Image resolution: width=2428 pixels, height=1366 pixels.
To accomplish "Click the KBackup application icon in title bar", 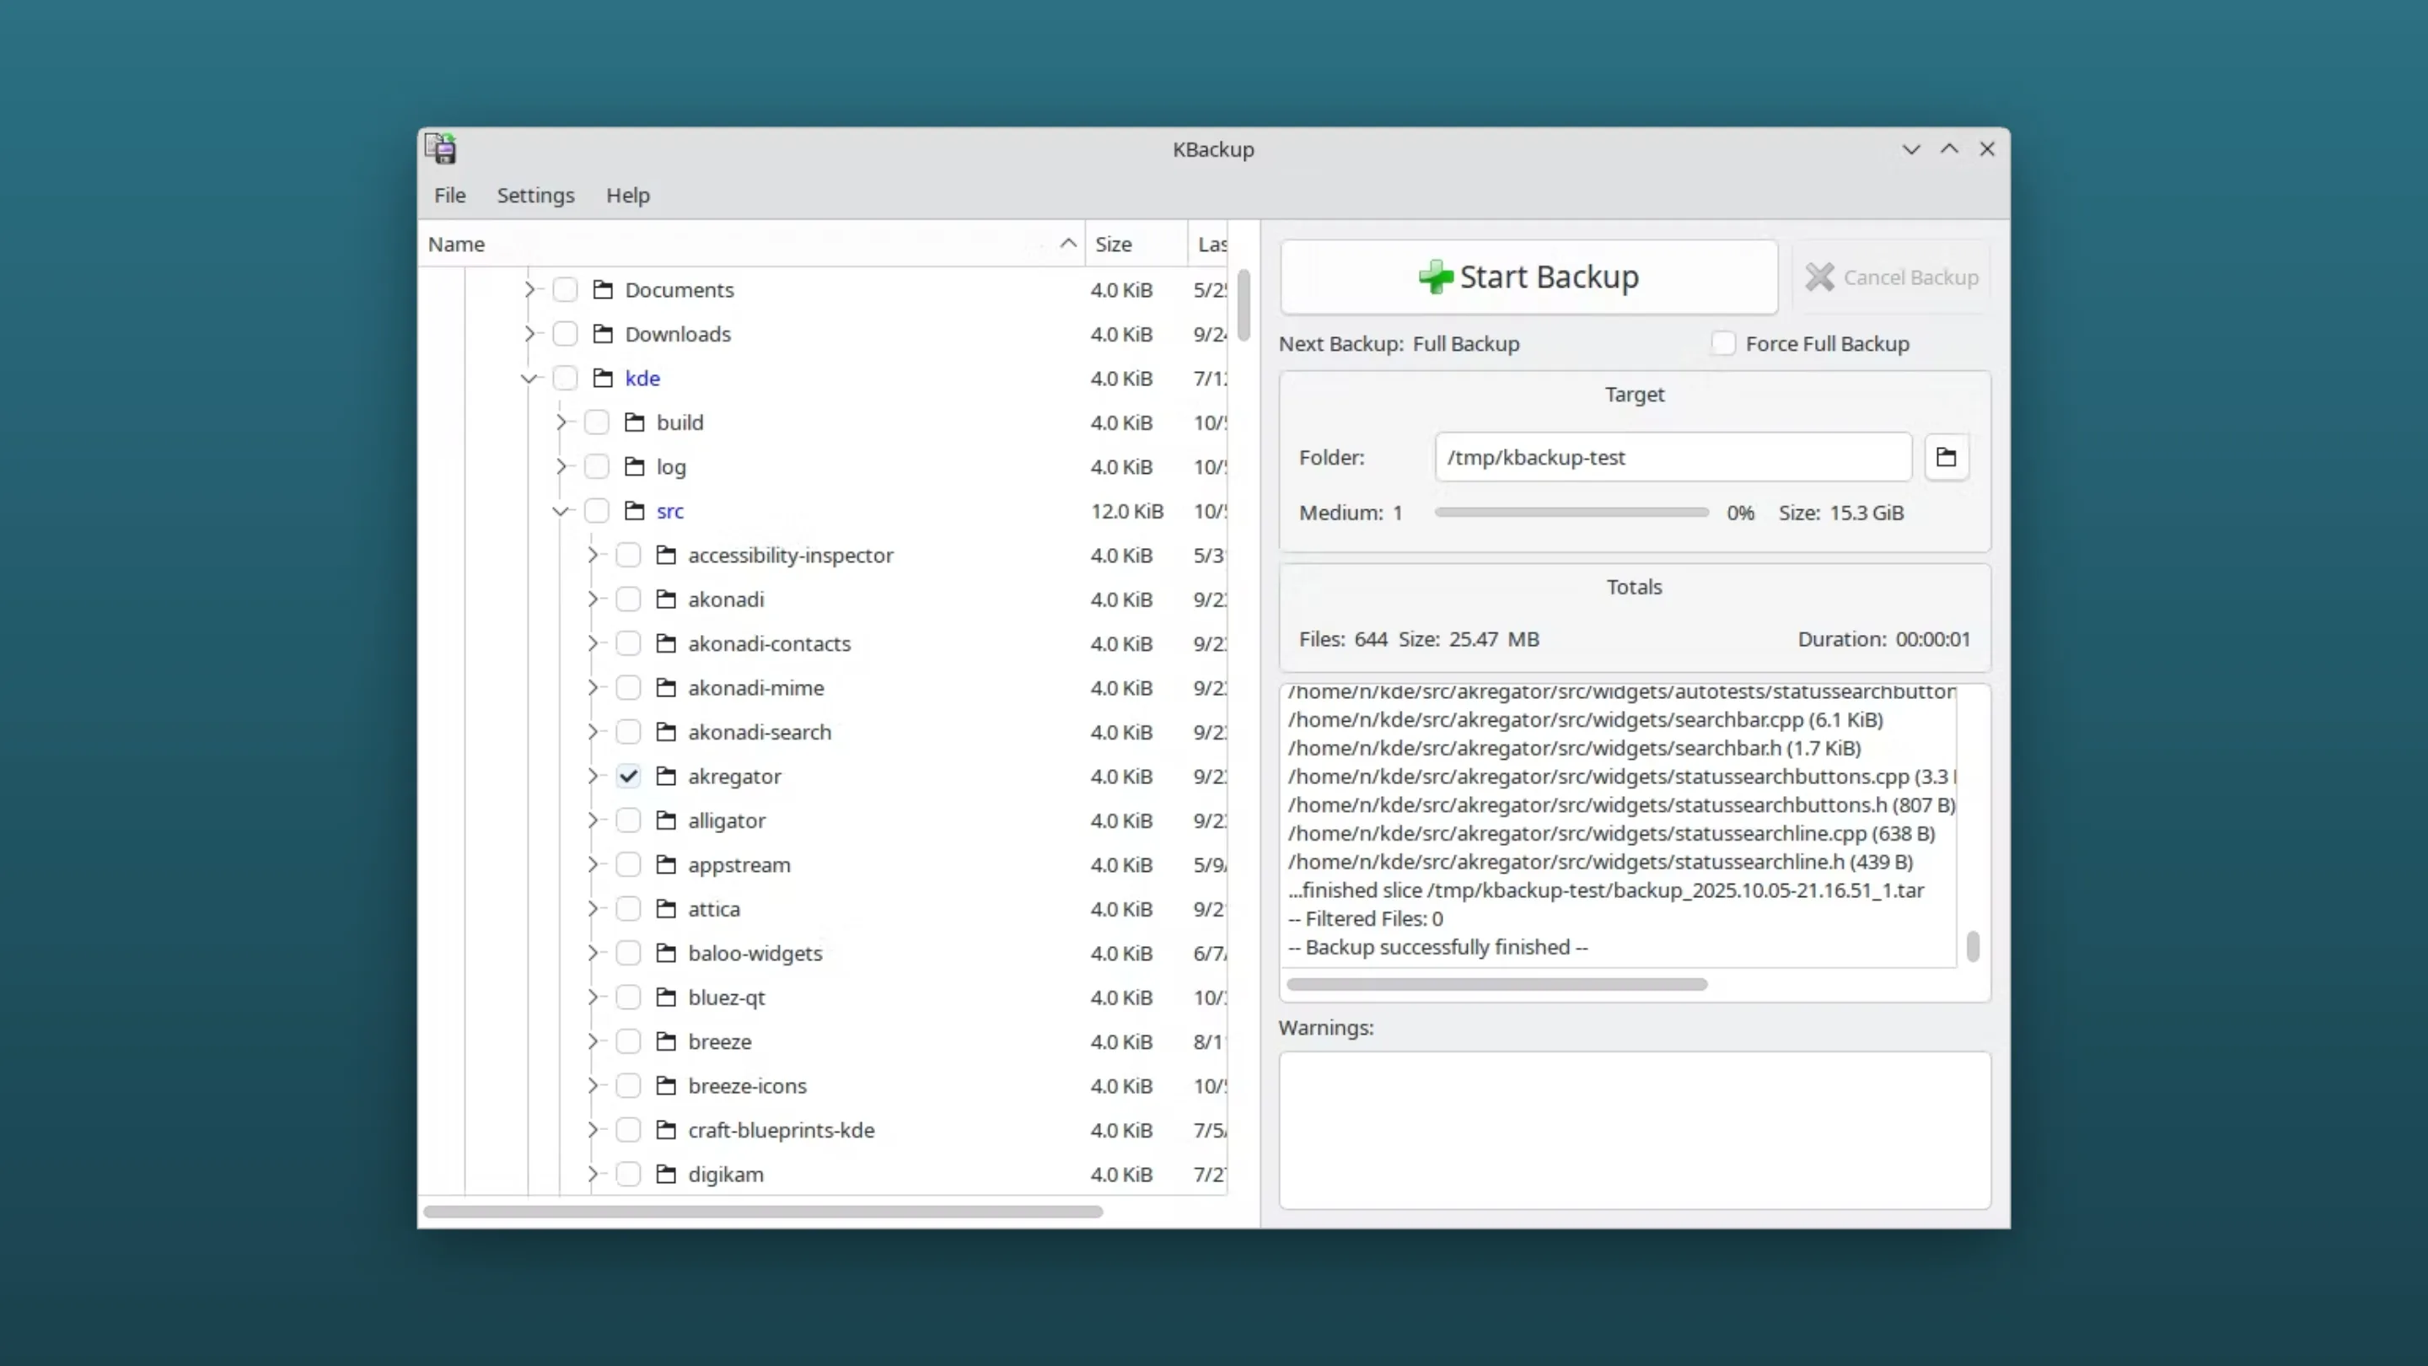I will pyautogui.click(x=440, y=149).
